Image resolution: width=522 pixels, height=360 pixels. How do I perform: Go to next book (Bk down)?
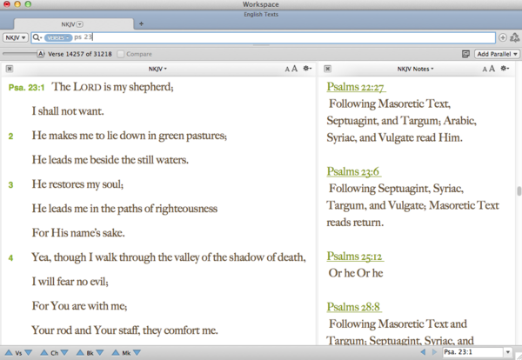(100, 353)
